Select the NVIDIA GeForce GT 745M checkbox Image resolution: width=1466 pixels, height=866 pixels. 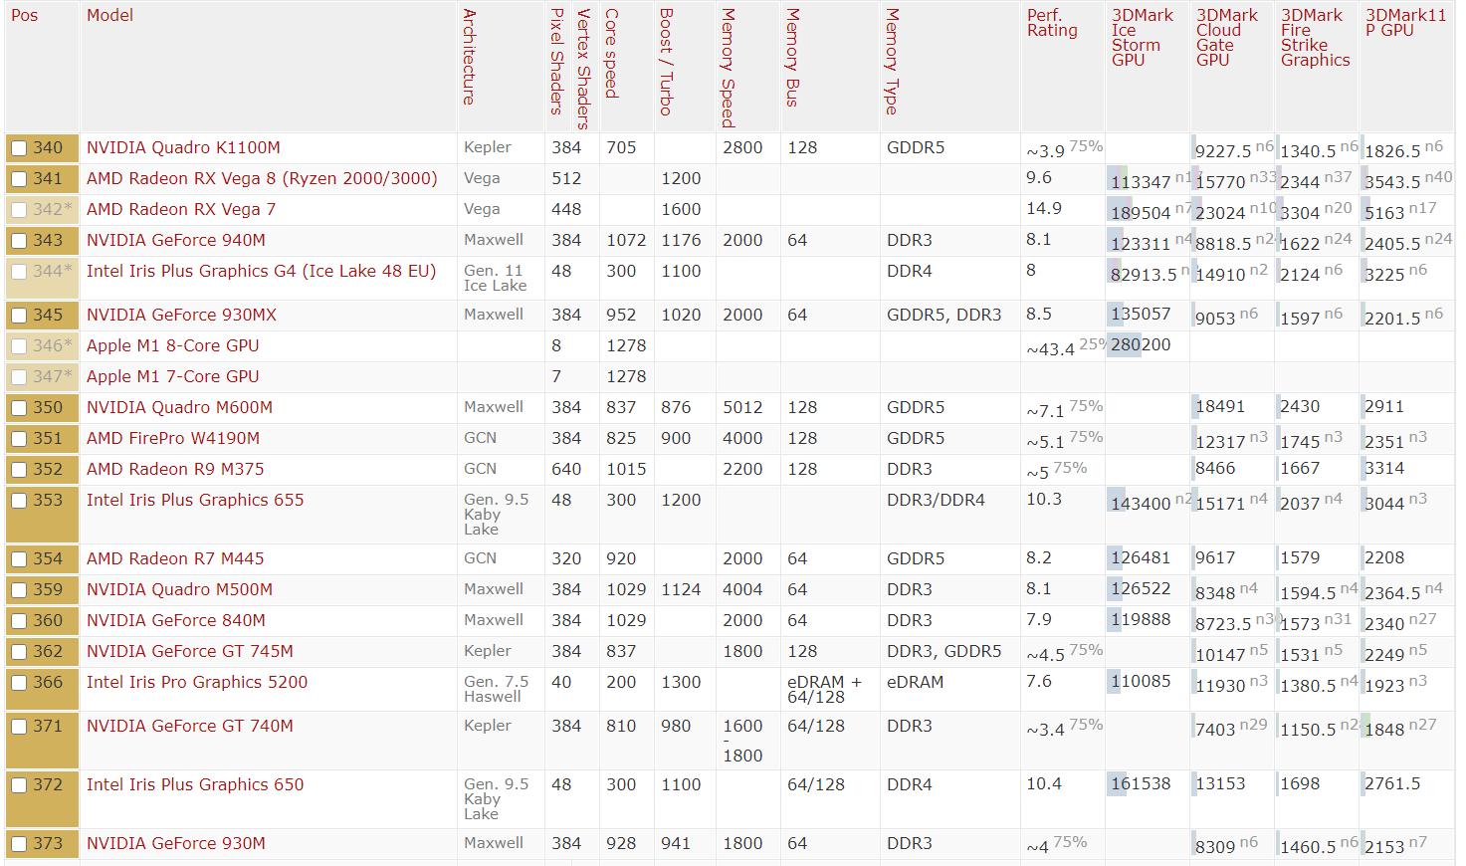coord(19,652)
